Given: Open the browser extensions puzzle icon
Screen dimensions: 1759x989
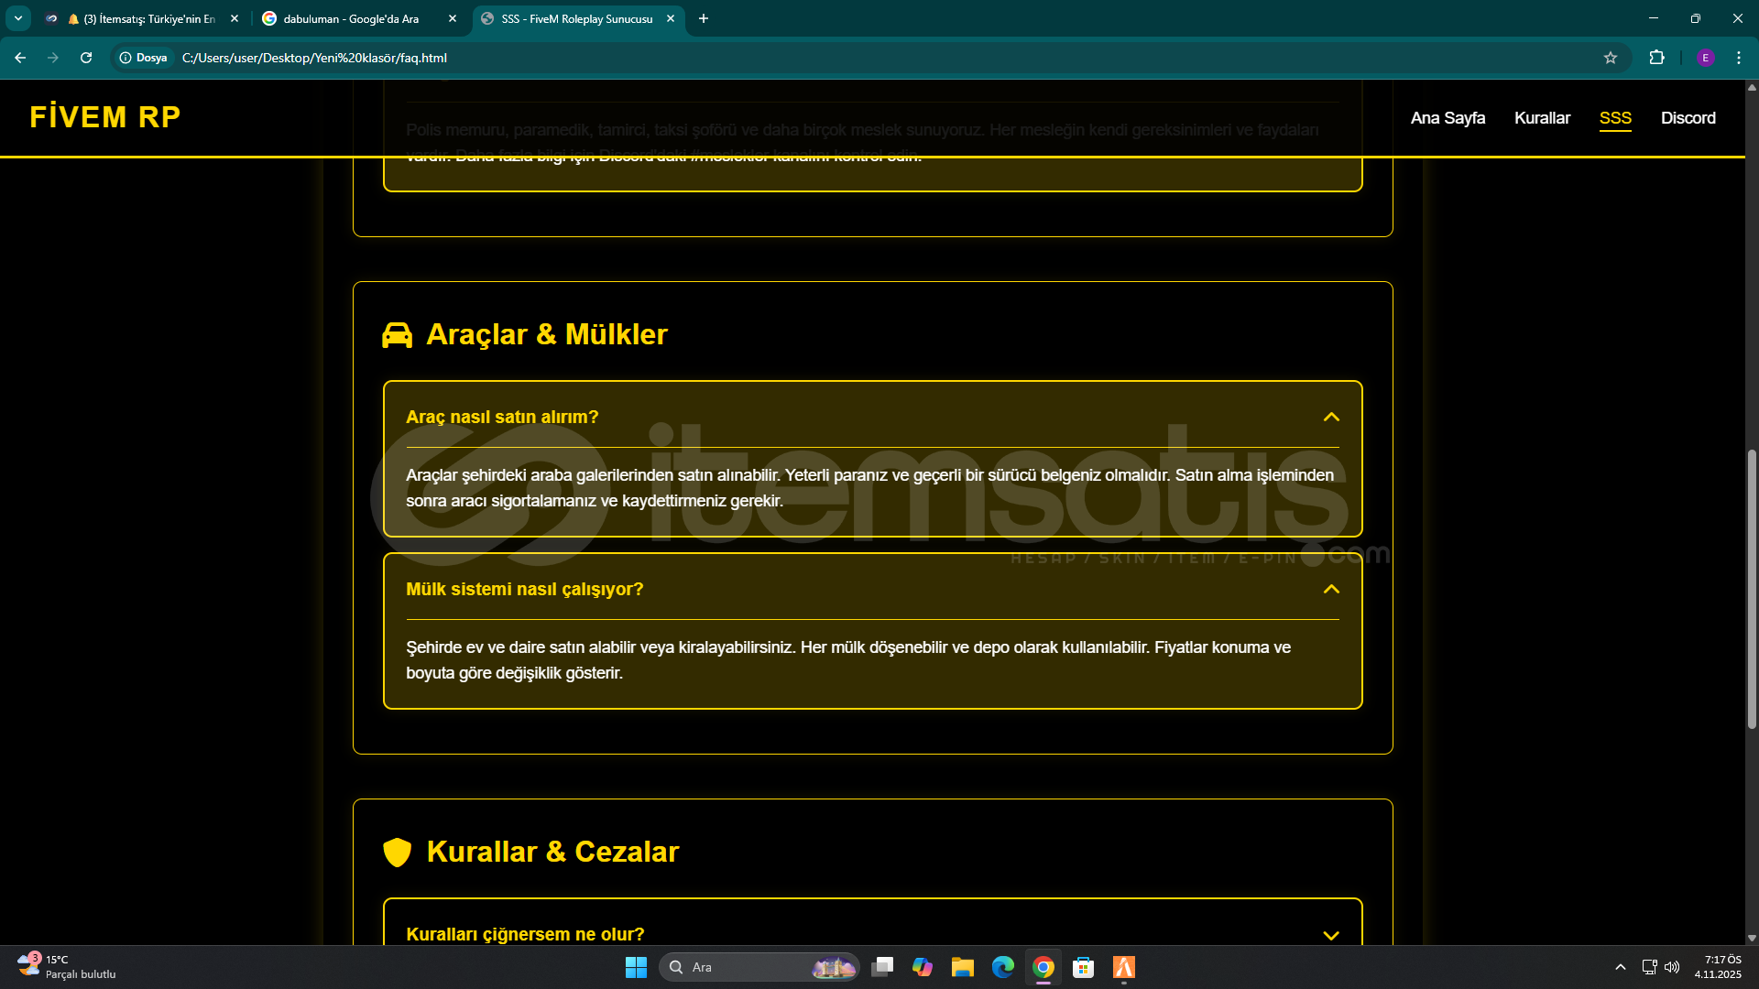Looking at the screenshot, I should [1656, 58].
